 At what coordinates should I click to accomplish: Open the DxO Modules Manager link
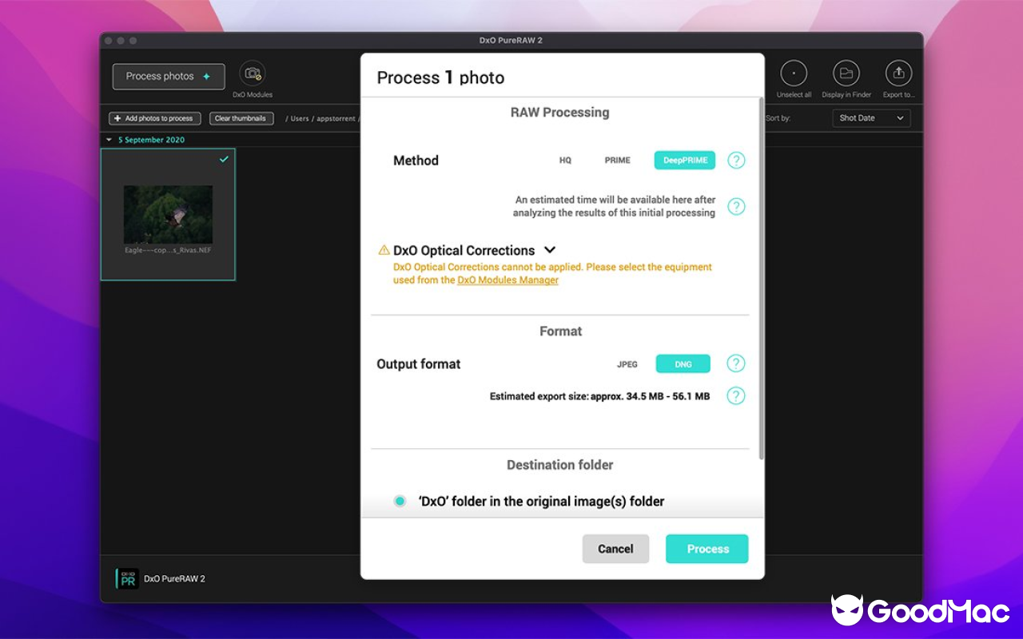click(x=508, y=280)
